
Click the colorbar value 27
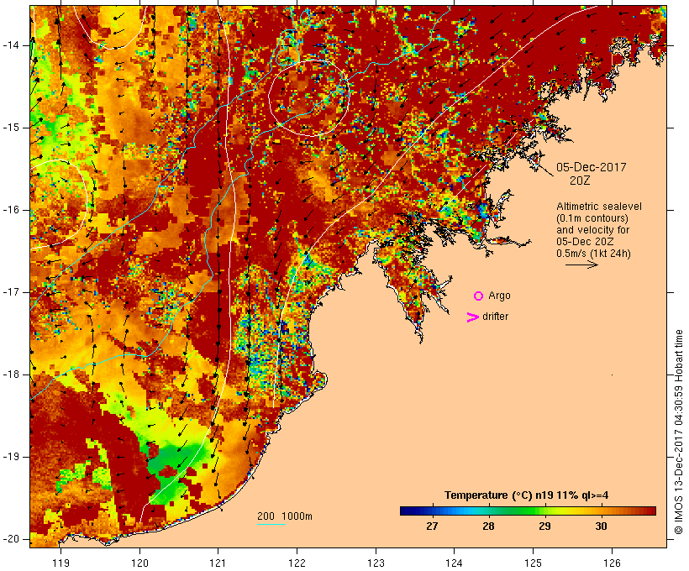(x=432, y=526)
